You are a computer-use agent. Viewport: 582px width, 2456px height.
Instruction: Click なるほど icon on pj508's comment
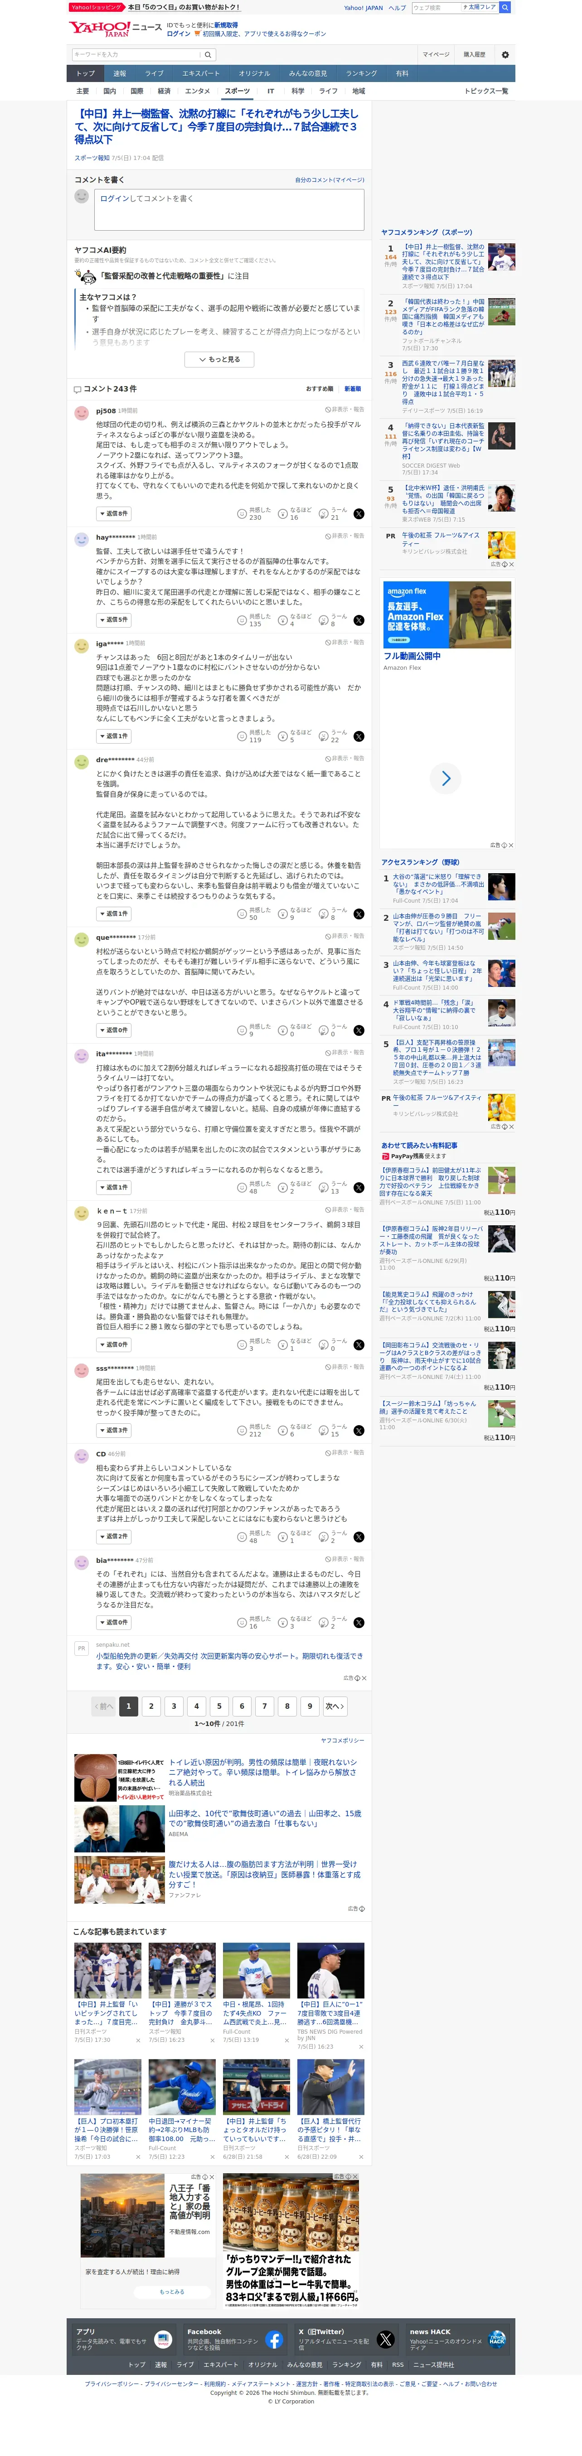[283, 514]
